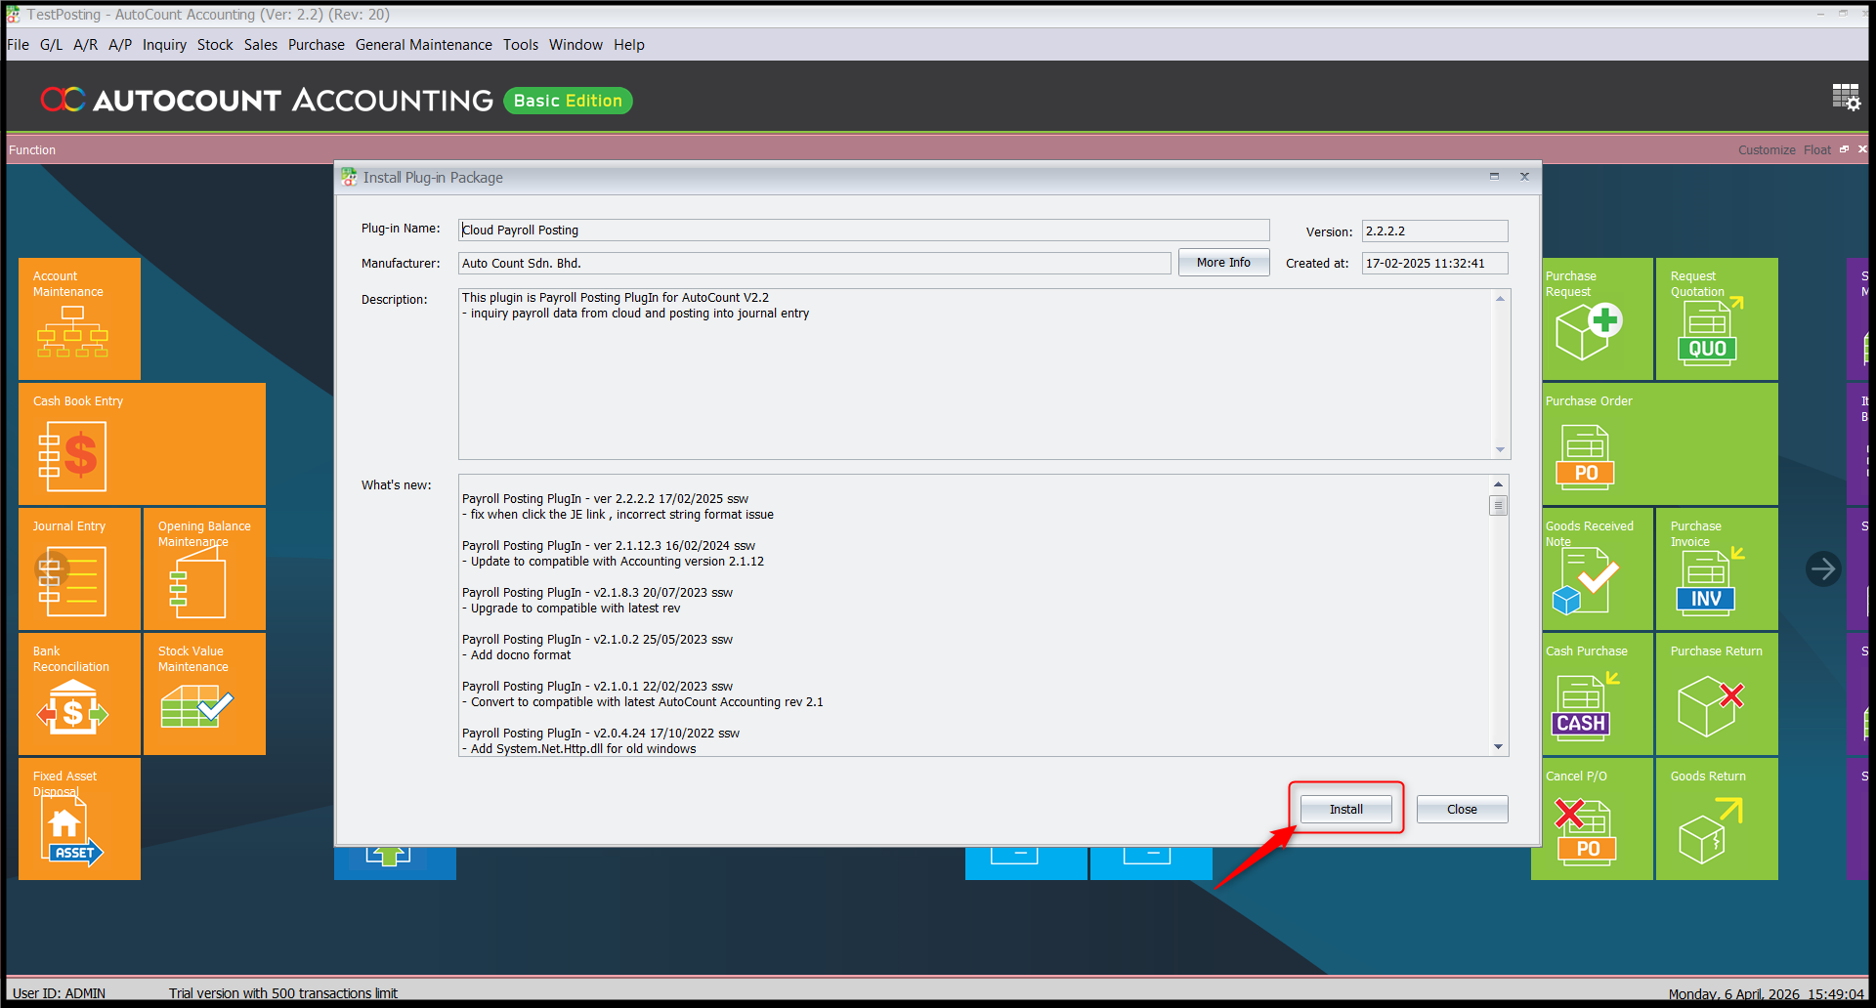Open the File menu

[18, 45]
